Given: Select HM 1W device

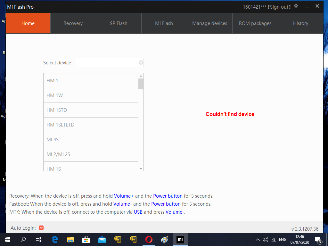Looking at the screenshot, I should 91,95.
